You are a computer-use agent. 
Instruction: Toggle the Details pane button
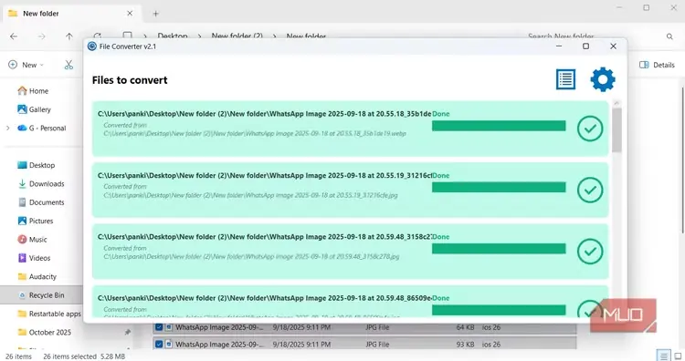pyautogui.click(x=657, y=65)
